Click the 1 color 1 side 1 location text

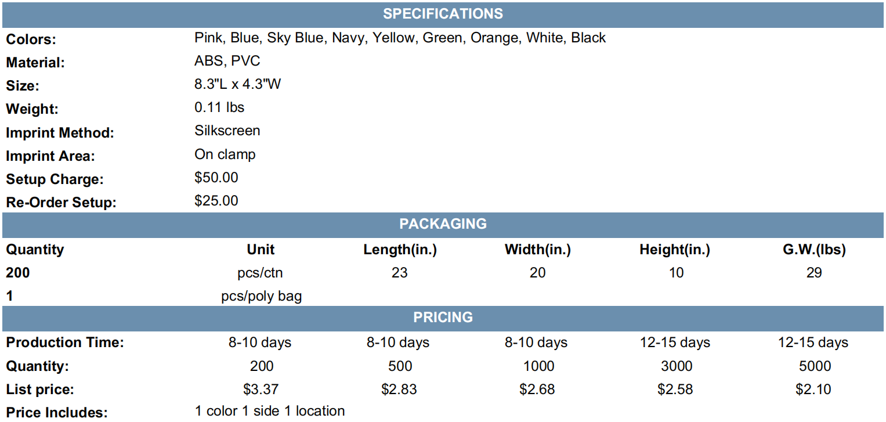pyautogui.click(x=270, y=412)
